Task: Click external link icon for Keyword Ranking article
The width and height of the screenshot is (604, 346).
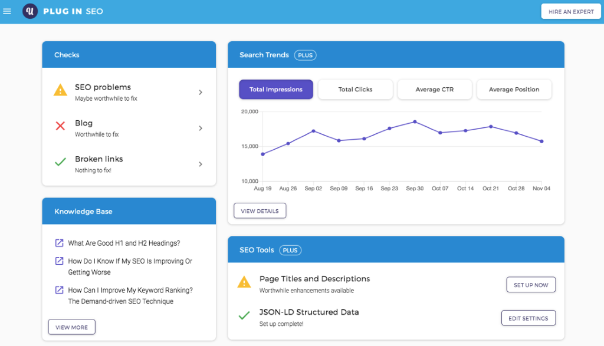Action: pos(59,290)
